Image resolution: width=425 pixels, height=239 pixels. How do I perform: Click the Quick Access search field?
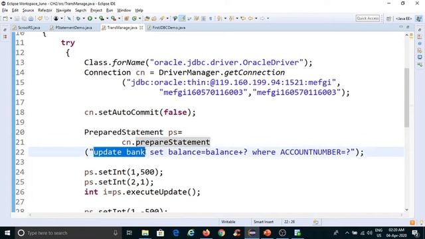368,18
